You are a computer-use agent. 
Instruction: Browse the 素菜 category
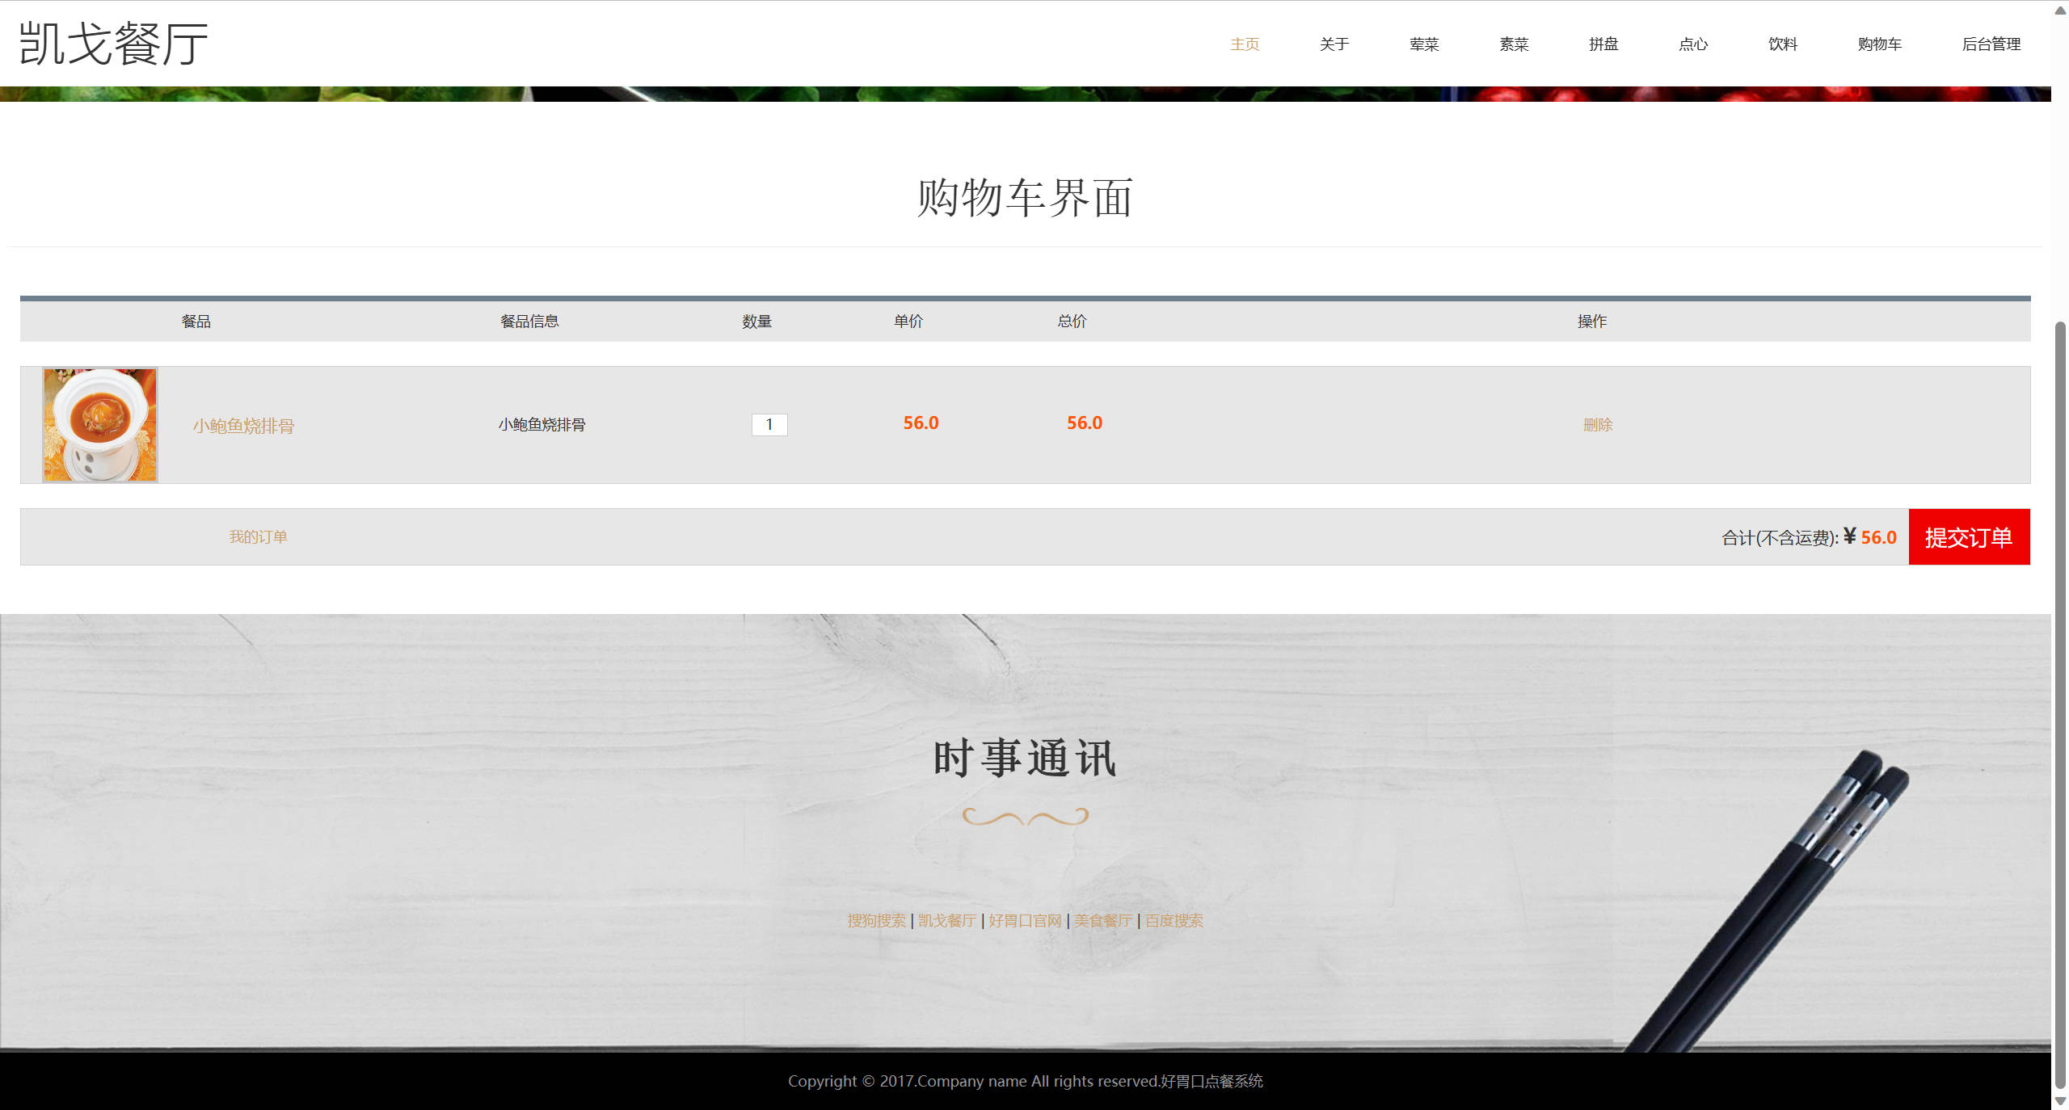tap(1514, 44)
